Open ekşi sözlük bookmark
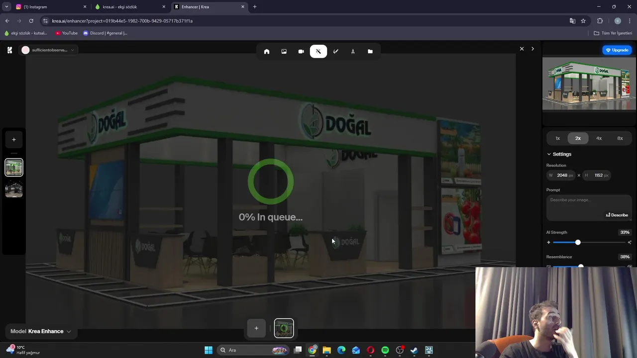This screenshot has width=637, height=358. point(26,33)
